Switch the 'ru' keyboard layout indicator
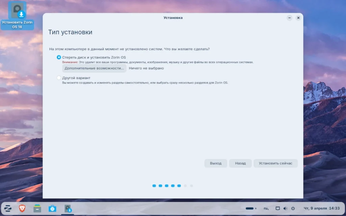346x216 pixels. [266, 208]
